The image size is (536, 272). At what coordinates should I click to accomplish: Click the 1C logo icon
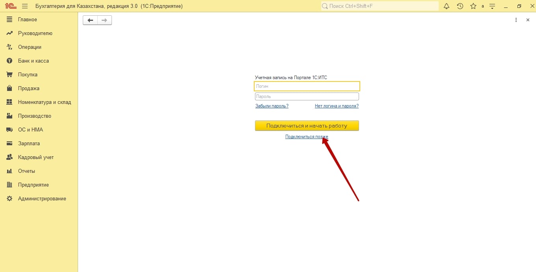[x=10, y=6]
